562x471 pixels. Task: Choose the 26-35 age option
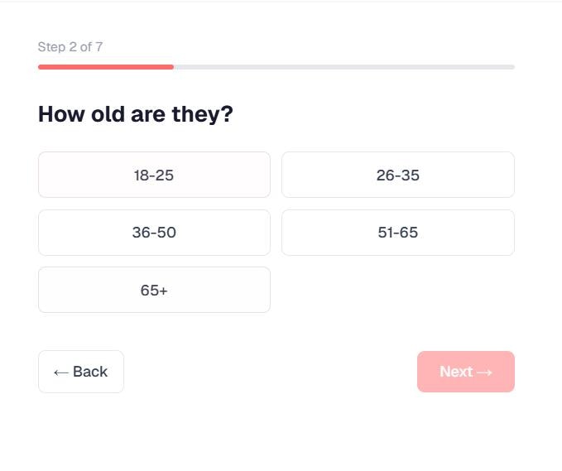click(397, 175)
